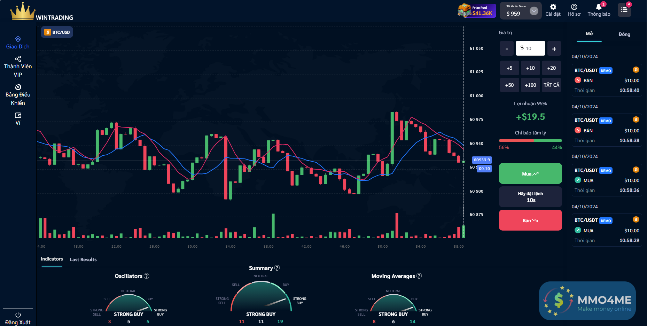Viewport: 647px width, 326px height.
Task: Select the Indicators tab
Action: tap(52, 259)
